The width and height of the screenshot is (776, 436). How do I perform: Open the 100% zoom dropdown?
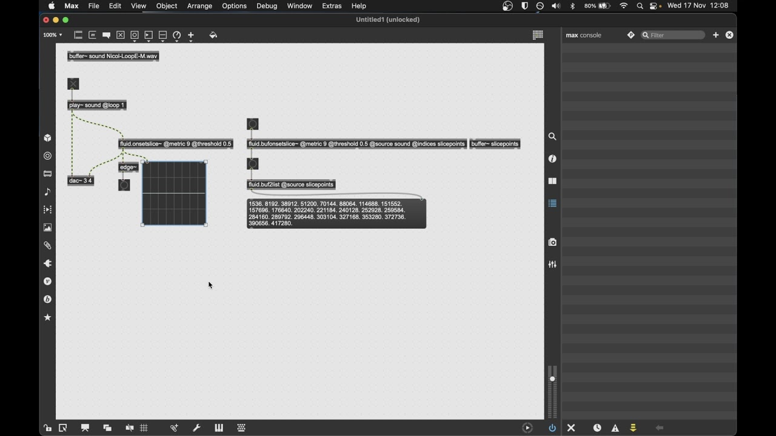(x=53, y=35)
